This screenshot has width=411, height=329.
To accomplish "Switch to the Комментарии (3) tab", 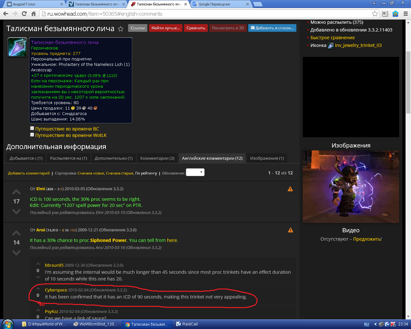I will (x=157, y=158).
